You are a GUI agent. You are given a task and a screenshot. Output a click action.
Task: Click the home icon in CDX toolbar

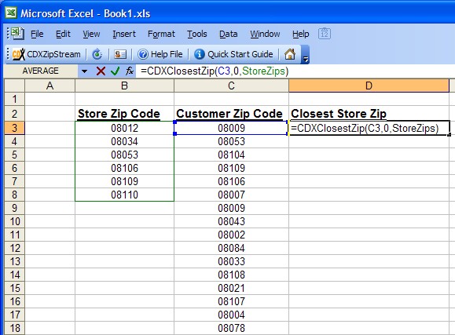tap(290, 54)
